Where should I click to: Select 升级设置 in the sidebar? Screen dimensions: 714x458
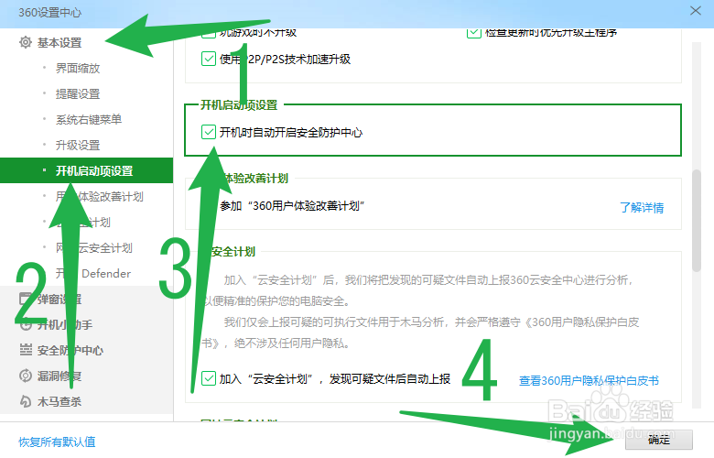(x=78, y=146)
